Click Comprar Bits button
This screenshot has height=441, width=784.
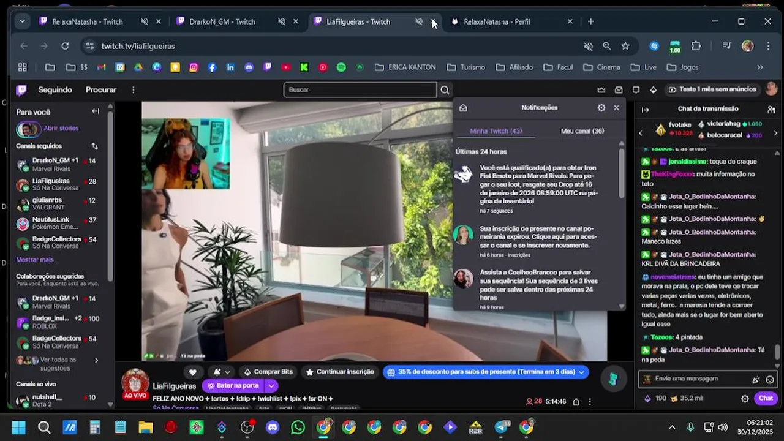268,372
